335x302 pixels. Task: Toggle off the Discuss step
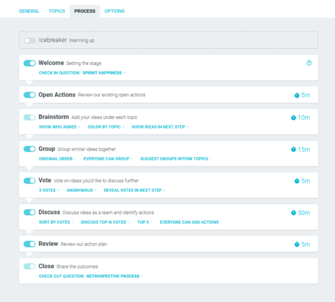tap(30, 213)
